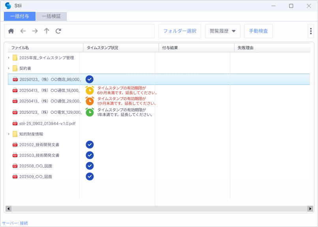This screenshot has height=227, width=318.
Task: Click the green alarm clock status icon
Action: pyautogui.click(x=90, y=112)
